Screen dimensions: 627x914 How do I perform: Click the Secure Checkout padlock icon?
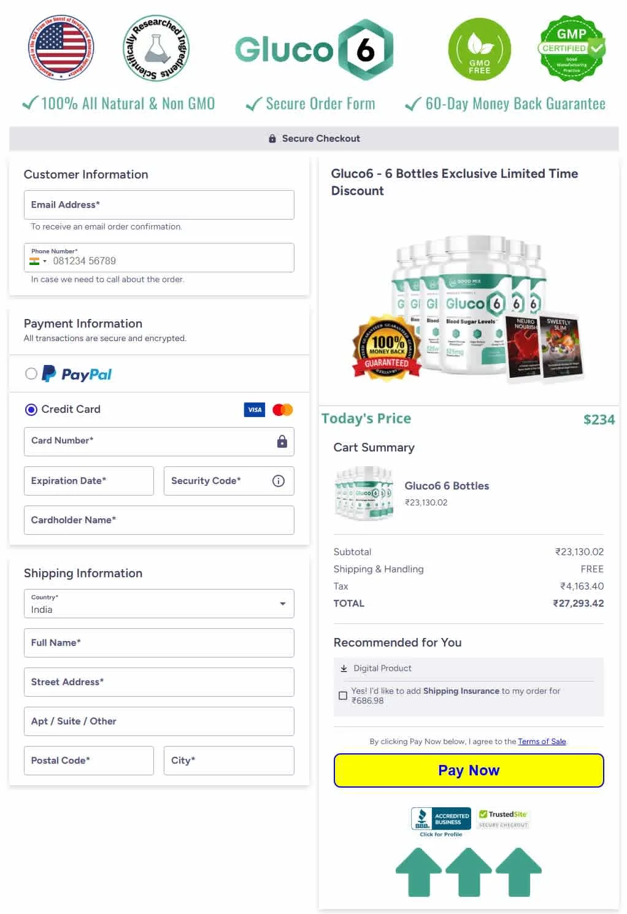pos(272,138)
